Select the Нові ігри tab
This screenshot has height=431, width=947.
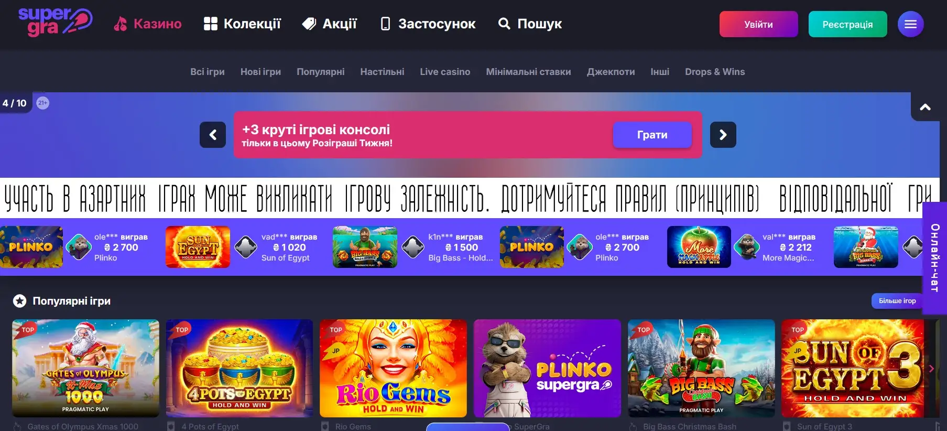[x=260, y=72]
